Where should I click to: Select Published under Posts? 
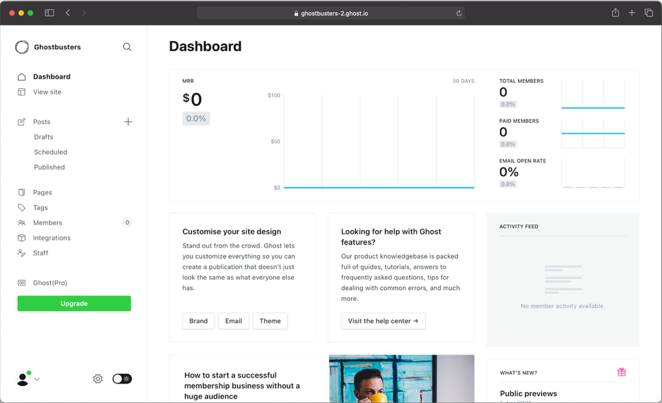(x=50, y=167)
